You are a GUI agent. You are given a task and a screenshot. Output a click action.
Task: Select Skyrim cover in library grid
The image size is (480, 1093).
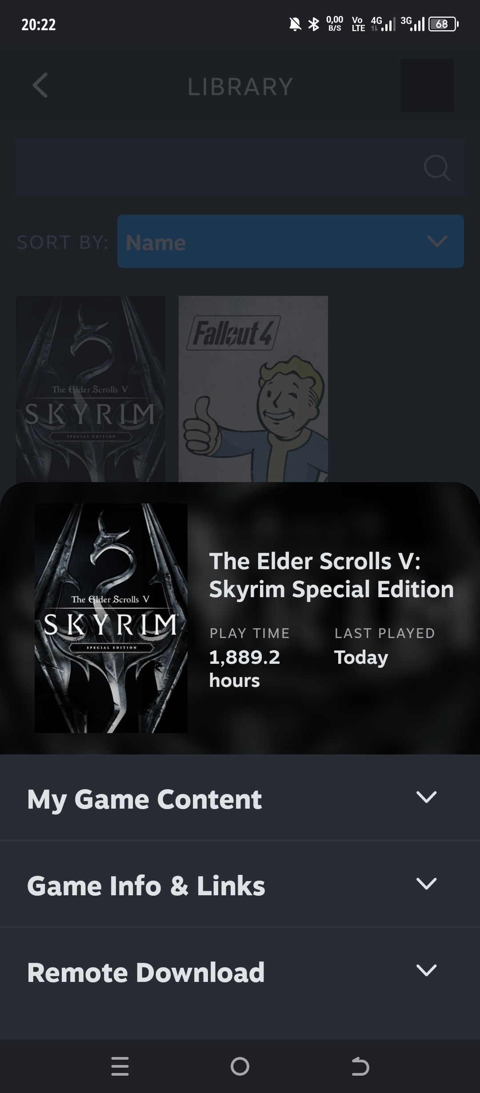tap(91, 389)
